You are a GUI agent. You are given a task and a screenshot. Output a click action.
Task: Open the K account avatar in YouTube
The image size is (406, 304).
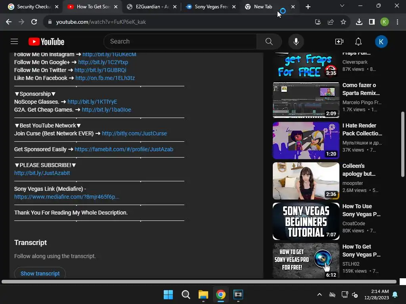(381, 42)
